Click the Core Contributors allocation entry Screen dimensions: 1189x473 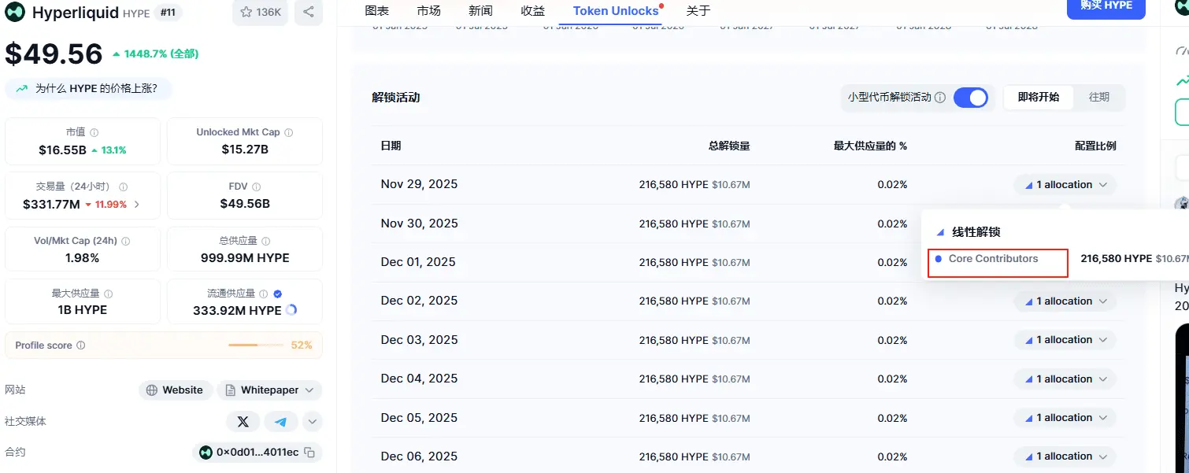click(x=993, y=259)
